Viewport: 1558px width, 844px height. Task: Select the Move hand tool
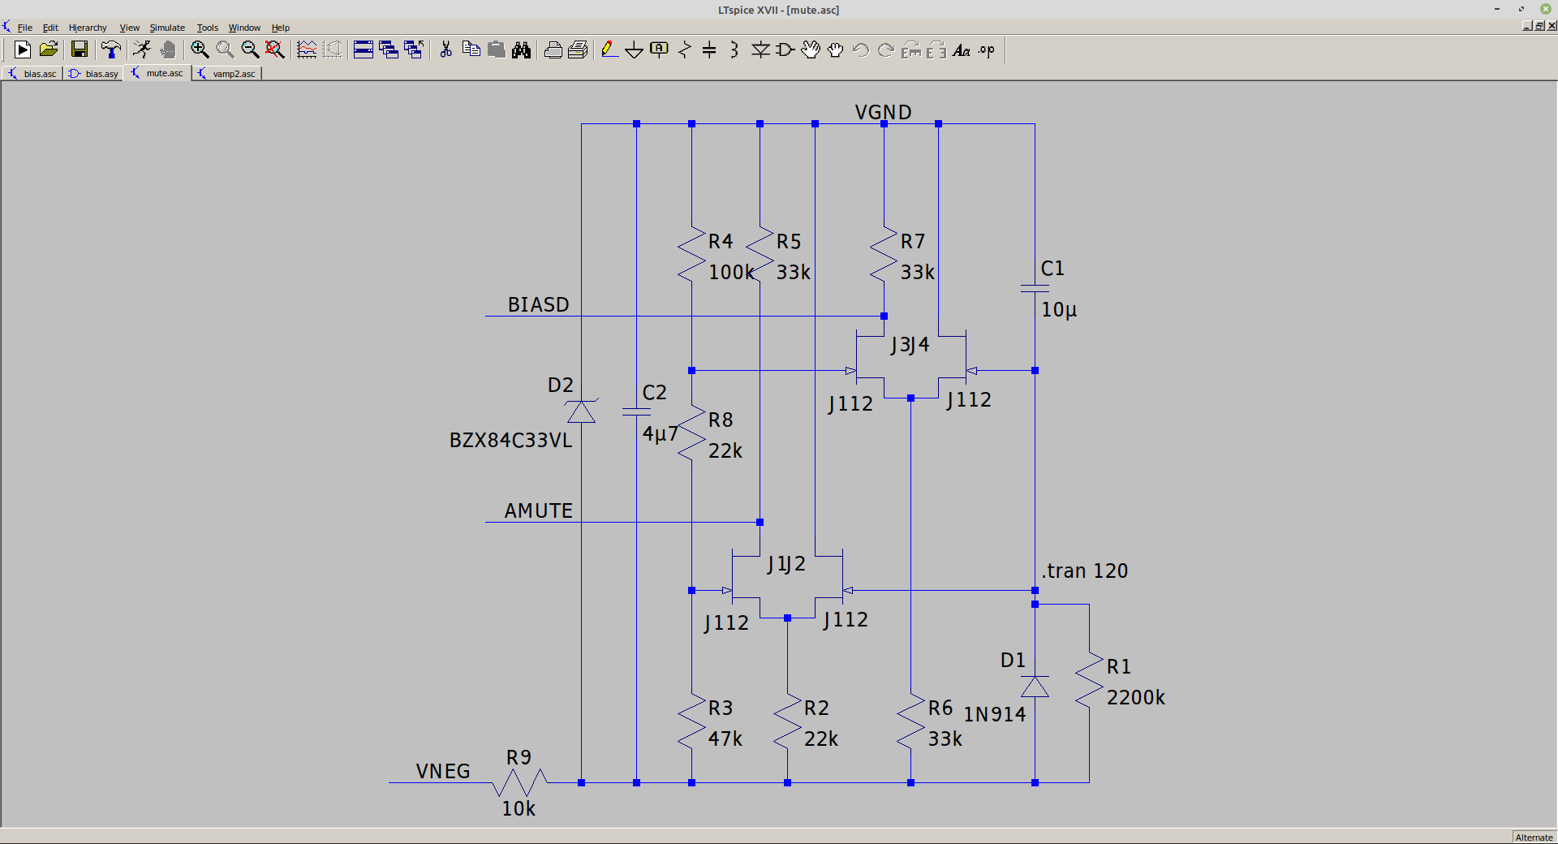811,50
